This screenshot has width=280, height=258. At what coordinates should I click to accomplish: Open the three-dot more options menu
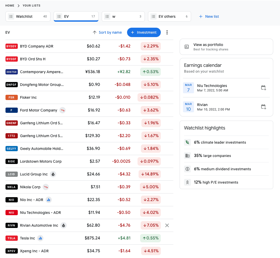pos(167,32)
